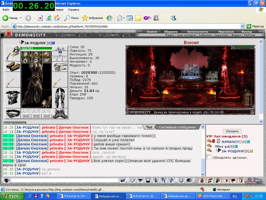Click the money bag icon
The width and height of the screenshot is (266, 200).
tap(202, 180)
